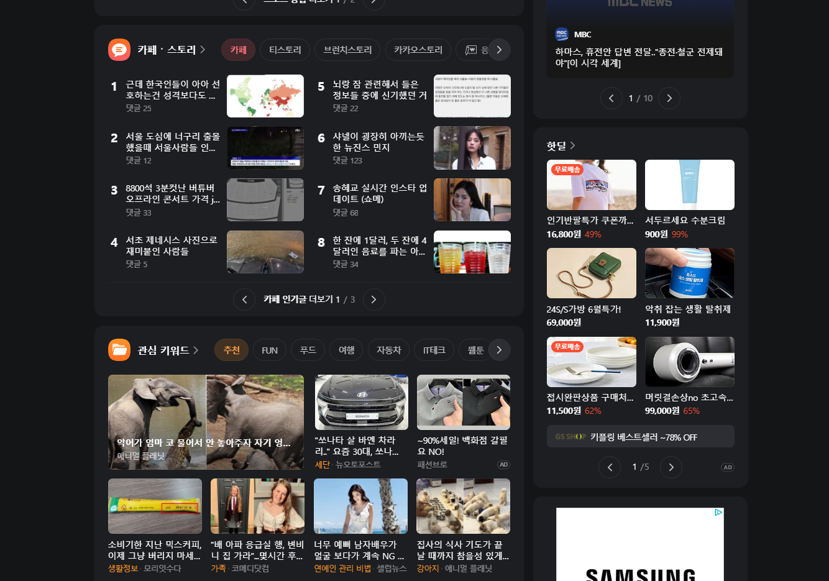Click the puppies eating thumbnail
The image size is (829, 581).
click(463, 506)
